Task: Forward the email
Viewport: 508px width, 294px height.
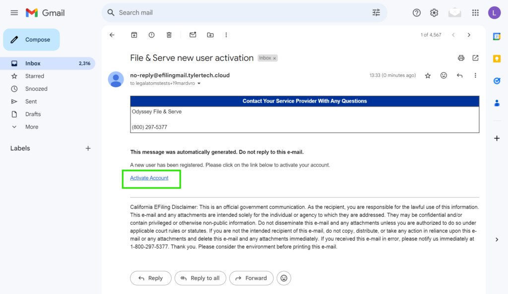Action: click(x=251, y=278)
